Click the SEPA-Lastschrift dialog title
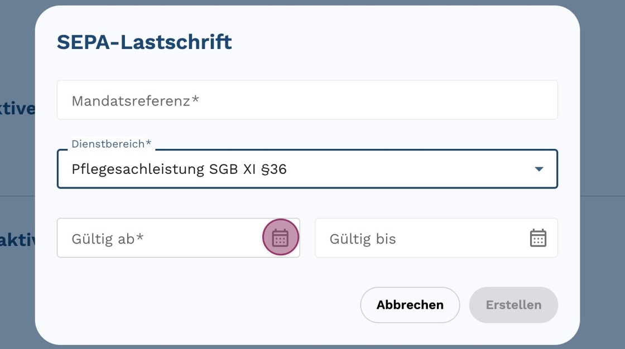The width and height of the screenshot is (625, 349). point(145,42)
